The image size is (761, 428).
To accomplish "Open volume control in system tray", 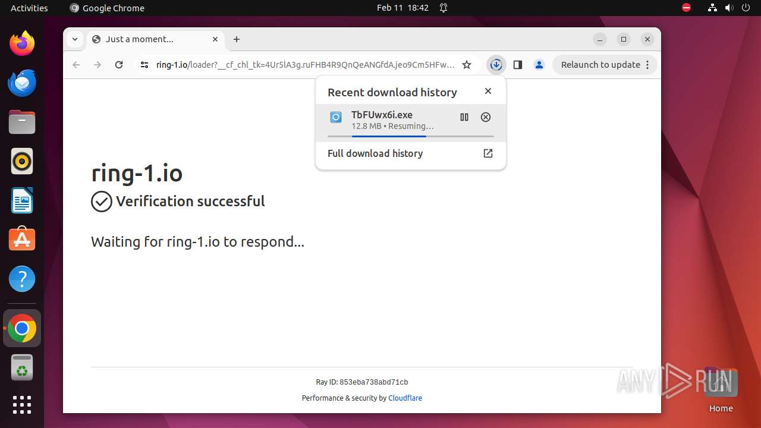I will [729, 8].
